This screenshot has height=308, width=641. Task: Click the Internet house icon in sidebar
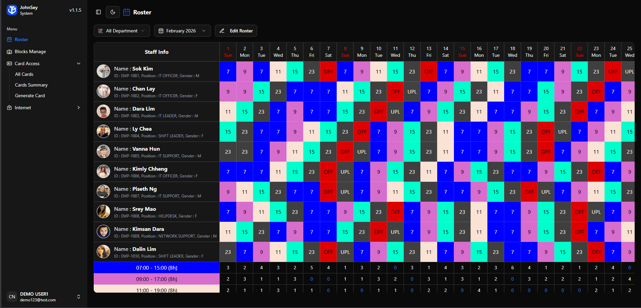(9, 108)
